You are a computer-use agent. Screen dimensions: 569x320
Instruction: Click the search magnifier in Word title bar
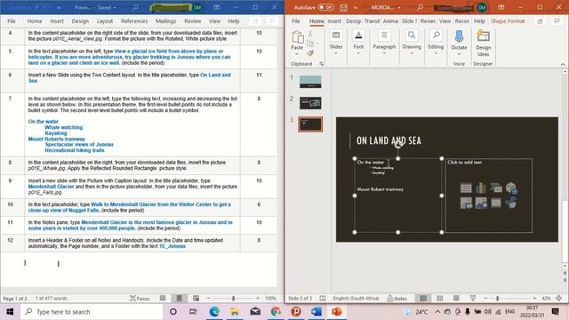click(135, 7)
